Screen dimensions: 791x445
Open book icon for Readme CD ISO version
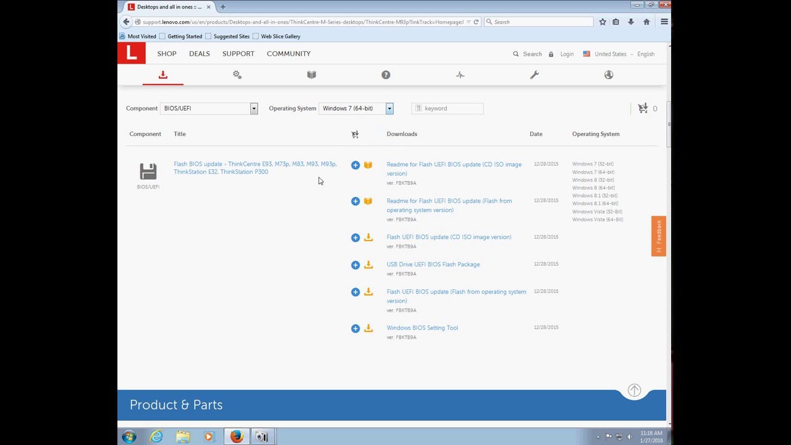point(368,165)
